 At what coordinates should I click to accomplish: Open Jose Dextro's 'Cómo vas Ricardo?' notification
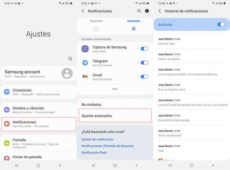tap(191, 133)
